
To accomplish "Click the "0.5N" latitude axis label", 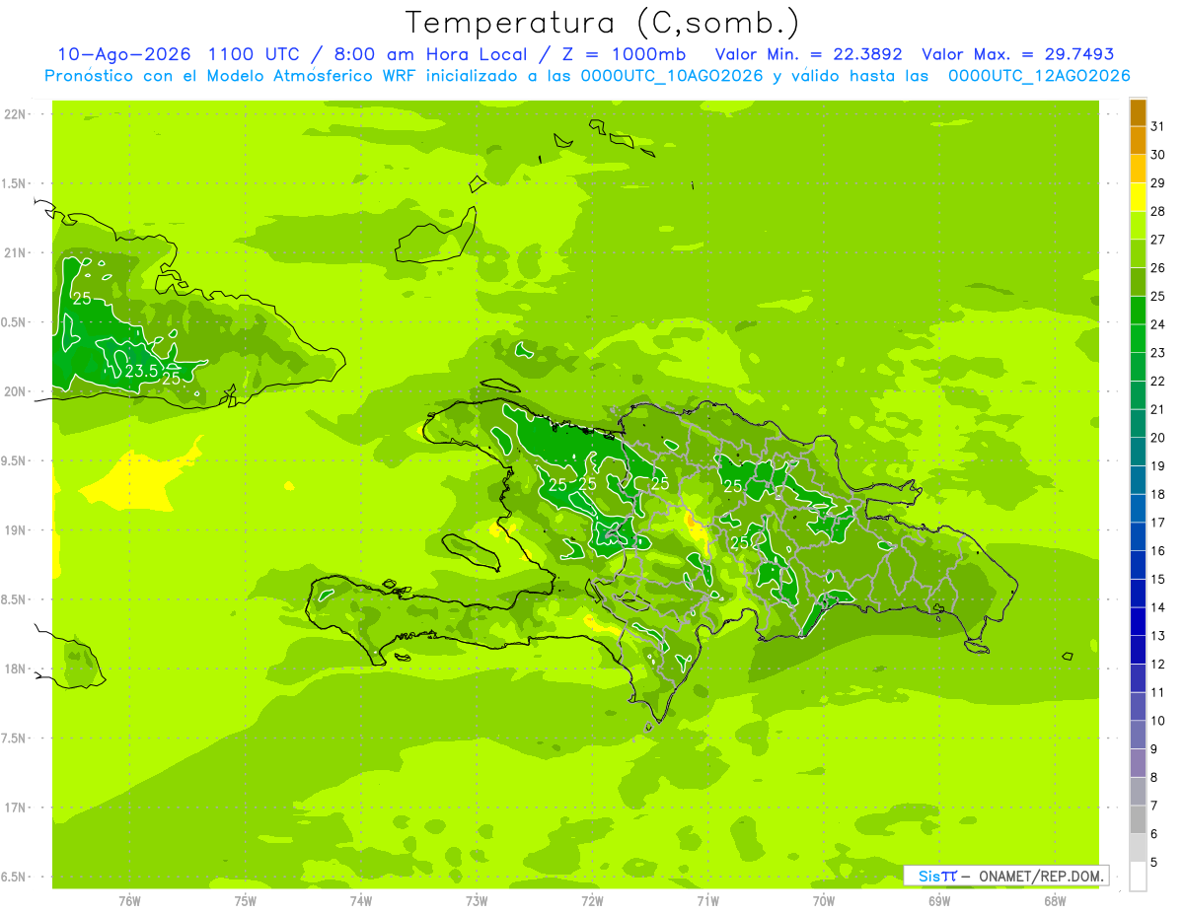I will 15,322.
